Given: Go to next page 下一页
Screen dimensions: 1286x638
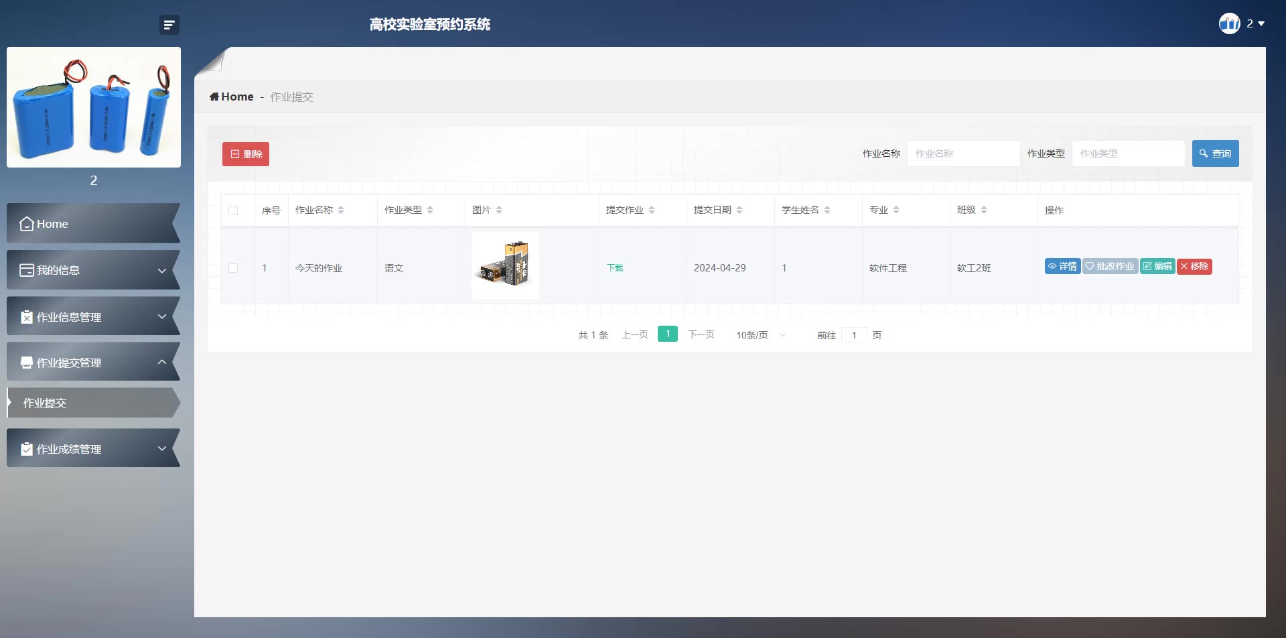Looking at the screenshot, I should 701,334.
